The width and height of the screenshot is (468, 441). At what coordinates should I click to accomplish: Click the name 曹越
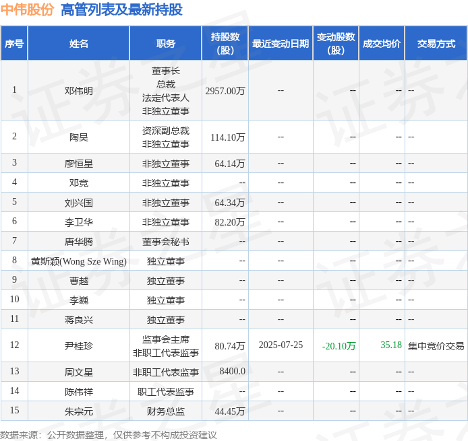tap(79, 280)
